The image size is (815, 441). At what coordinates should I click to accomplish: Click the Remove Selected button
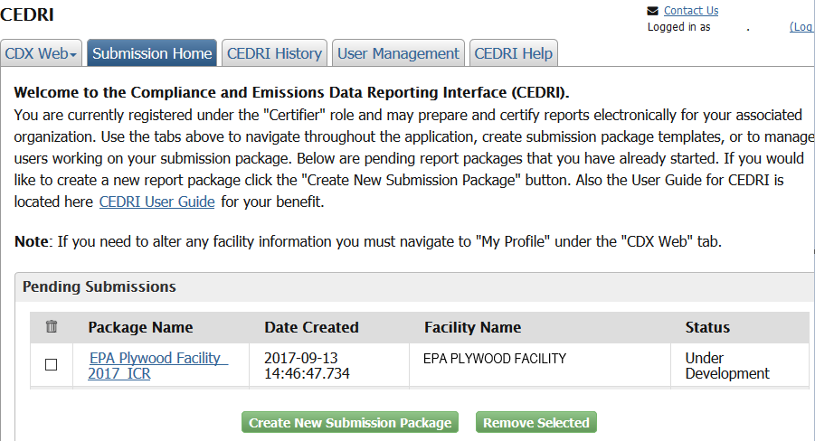click(x=535, y=423)
